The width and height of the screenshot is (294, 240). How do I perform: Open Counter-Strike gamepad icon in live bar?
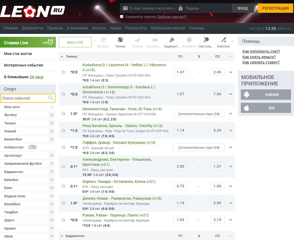pyautogui.click(x=155, y=40)
